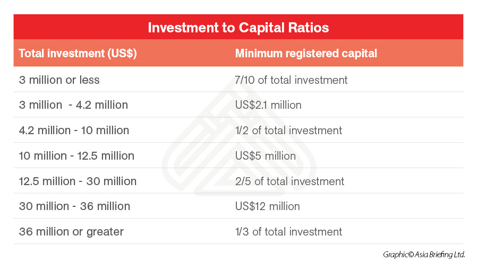478x270 pixels.
Task: Click the '4.2 million - 10 million' cell
Action: (x=74, y=130)
